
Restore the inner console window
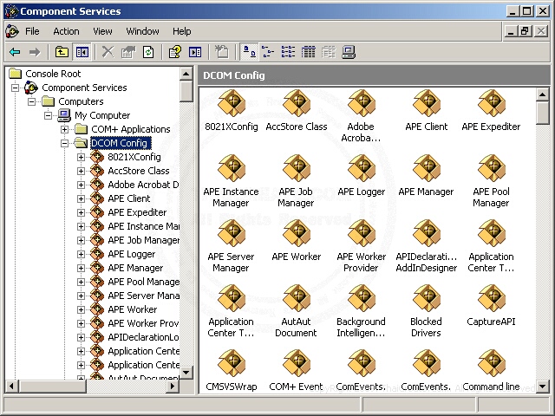(x=526, y=31)
